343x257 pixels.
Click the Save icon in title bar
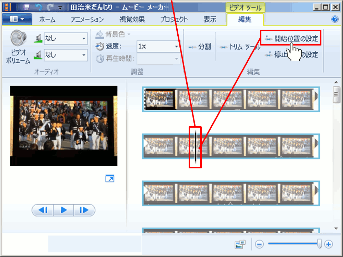tap(26, 7)
